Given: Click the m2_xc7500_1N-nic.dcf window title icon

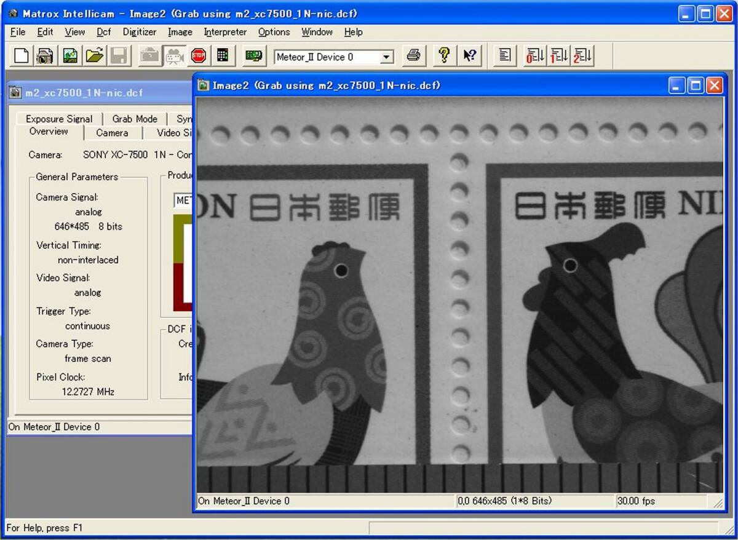Looking at the screenshot, I should 15,93.
